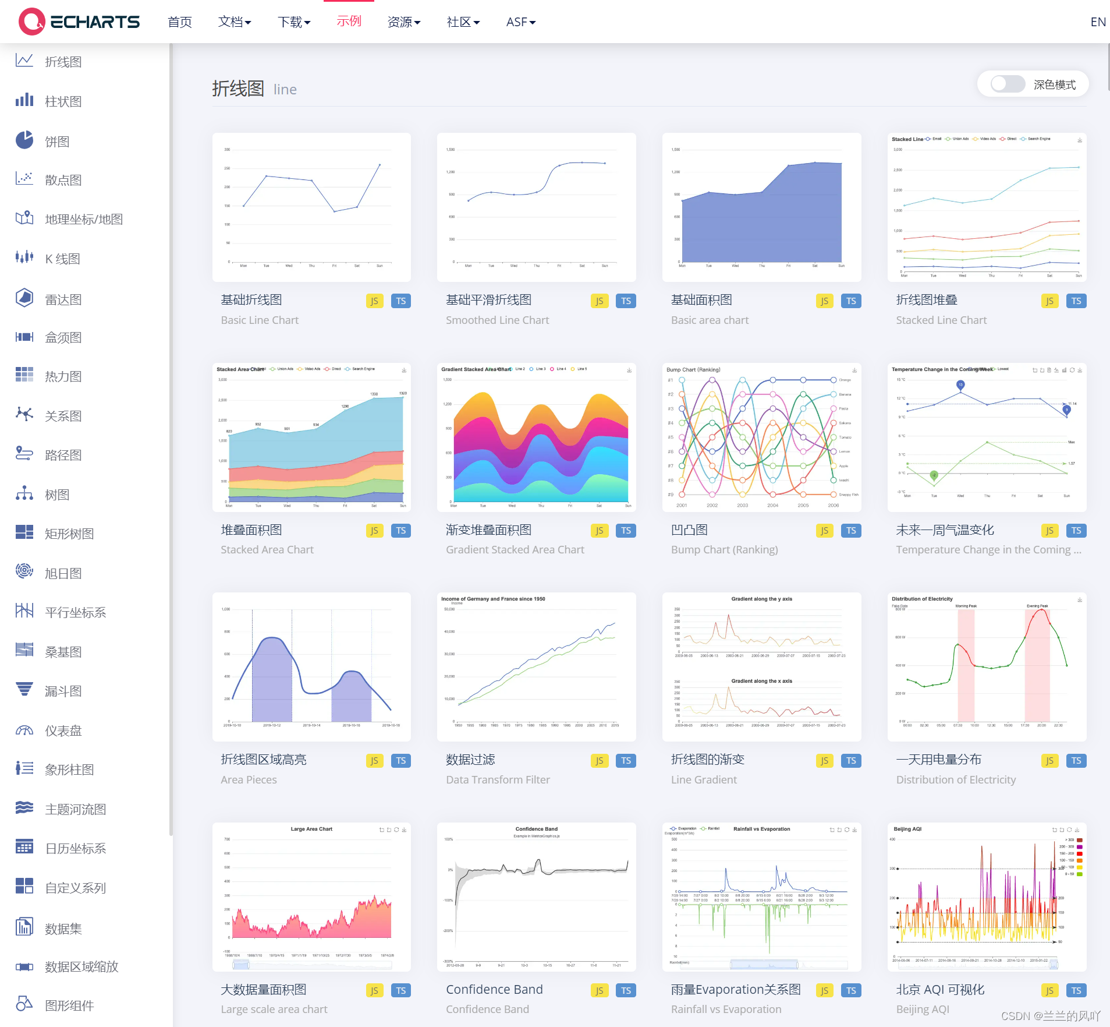
Task: Click the dataZoom icon
Action: click(24, 966)
